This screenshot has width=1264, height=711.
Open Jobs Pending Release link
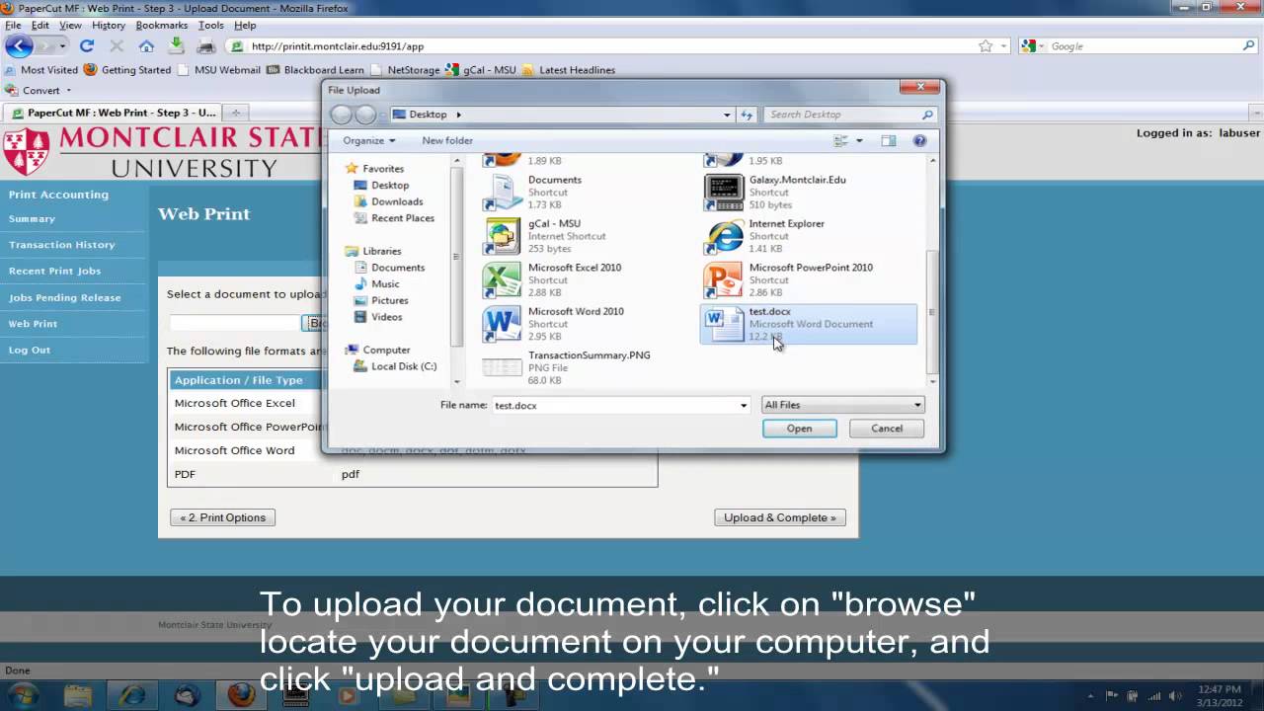point(65,297)
